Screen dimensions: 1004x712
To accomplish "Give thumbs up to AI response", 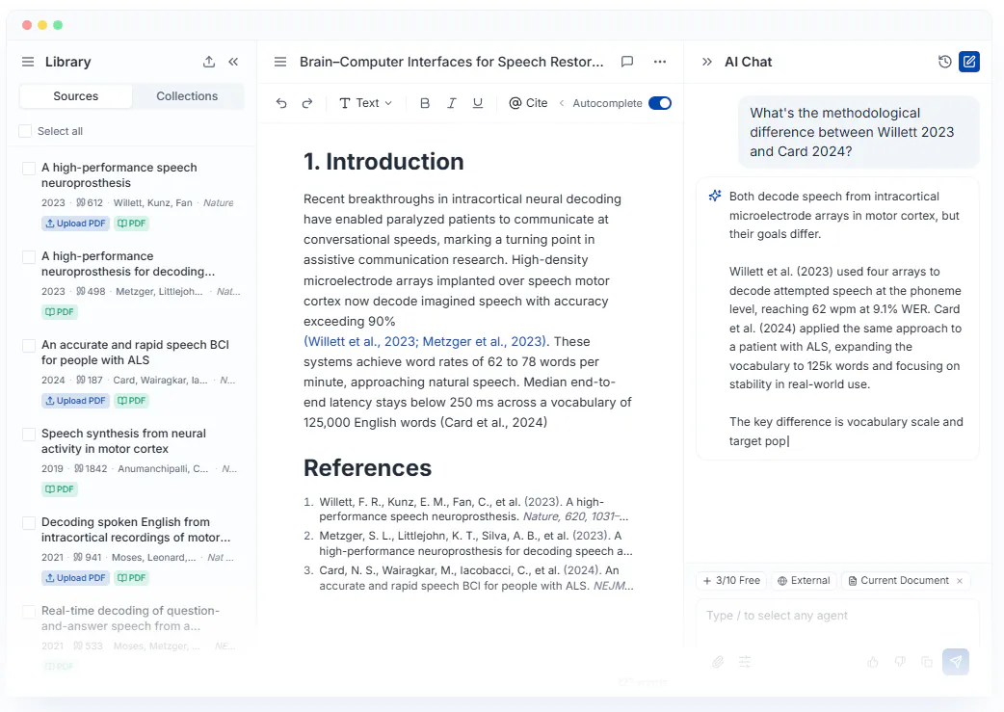I will click(x=873, y=662).
